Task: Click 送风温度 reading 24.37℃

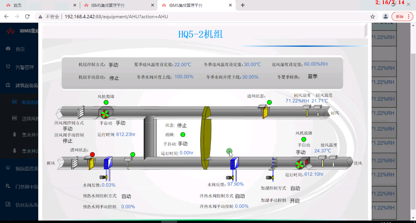Action: 323,151
